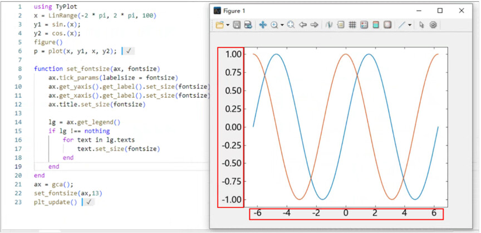Click the zoom-to-fit reset view icon

pyautogui.click(x=291, y=25)
